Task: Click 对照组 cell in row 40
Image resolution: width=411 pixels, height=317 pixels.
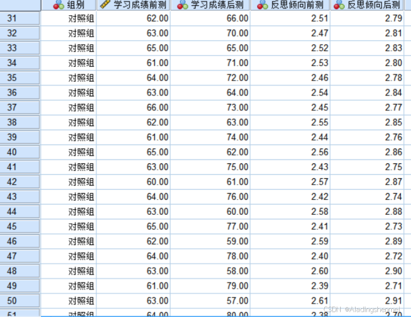Action: pos(69,152)
